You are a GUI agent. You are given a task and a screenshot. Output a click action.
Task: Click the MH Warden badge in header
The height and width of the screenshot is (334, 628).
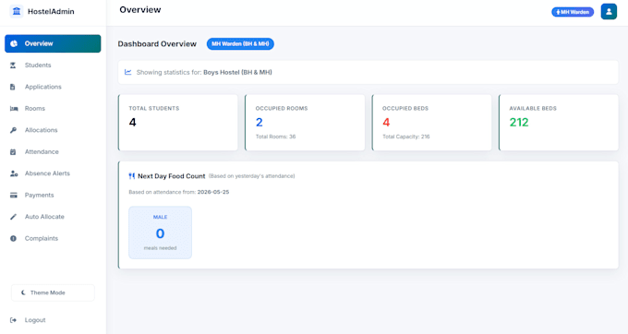573,12
